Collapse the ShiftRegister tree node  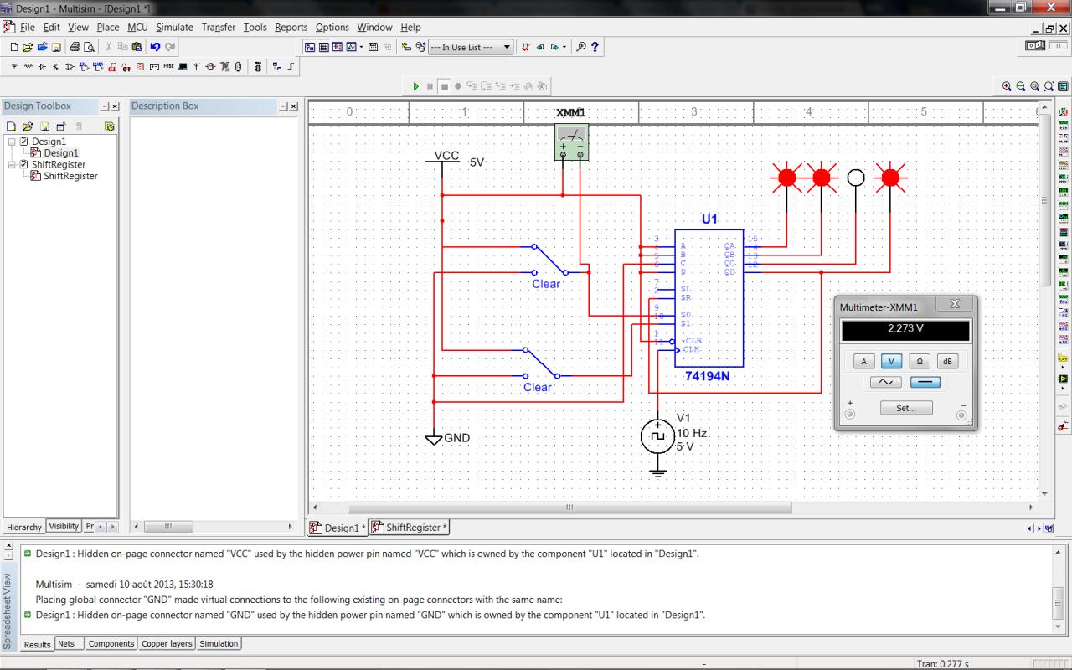pos(12,165)
